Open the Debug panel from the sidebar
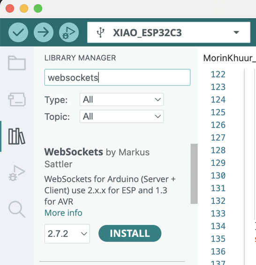This screenshot has height=265, width=256. (x=17, y=173)
